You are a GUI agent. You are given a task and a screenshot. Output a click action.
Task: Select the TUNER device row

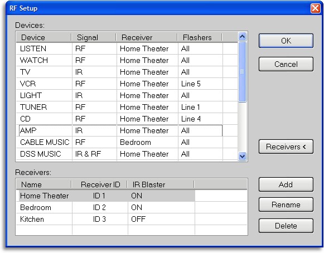pyautogui.click(x=127, y=107)
